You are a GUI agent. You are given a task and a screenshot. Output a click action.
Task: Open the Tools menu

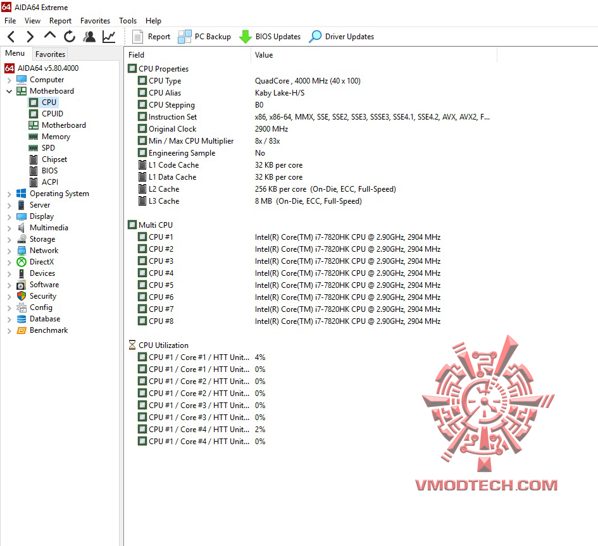point(128,21)
